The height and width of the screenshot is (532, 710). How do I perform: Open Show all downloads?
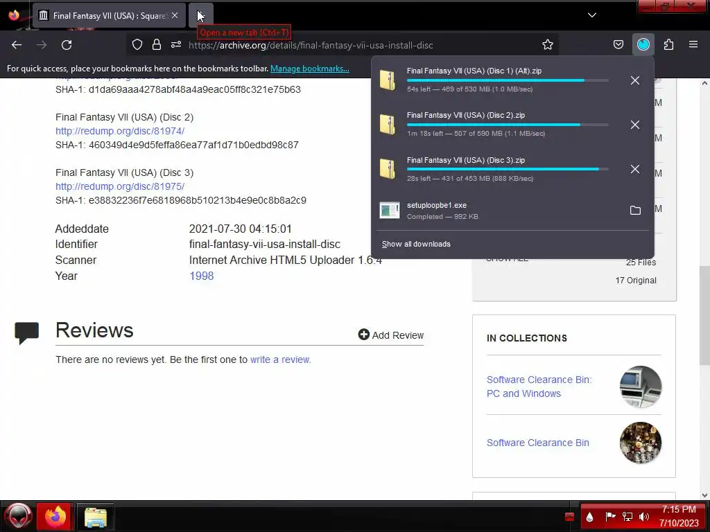(x=416, y=244)
